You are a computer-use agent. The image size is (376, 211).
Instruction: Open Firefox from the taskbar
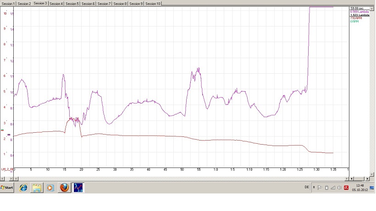65,188
